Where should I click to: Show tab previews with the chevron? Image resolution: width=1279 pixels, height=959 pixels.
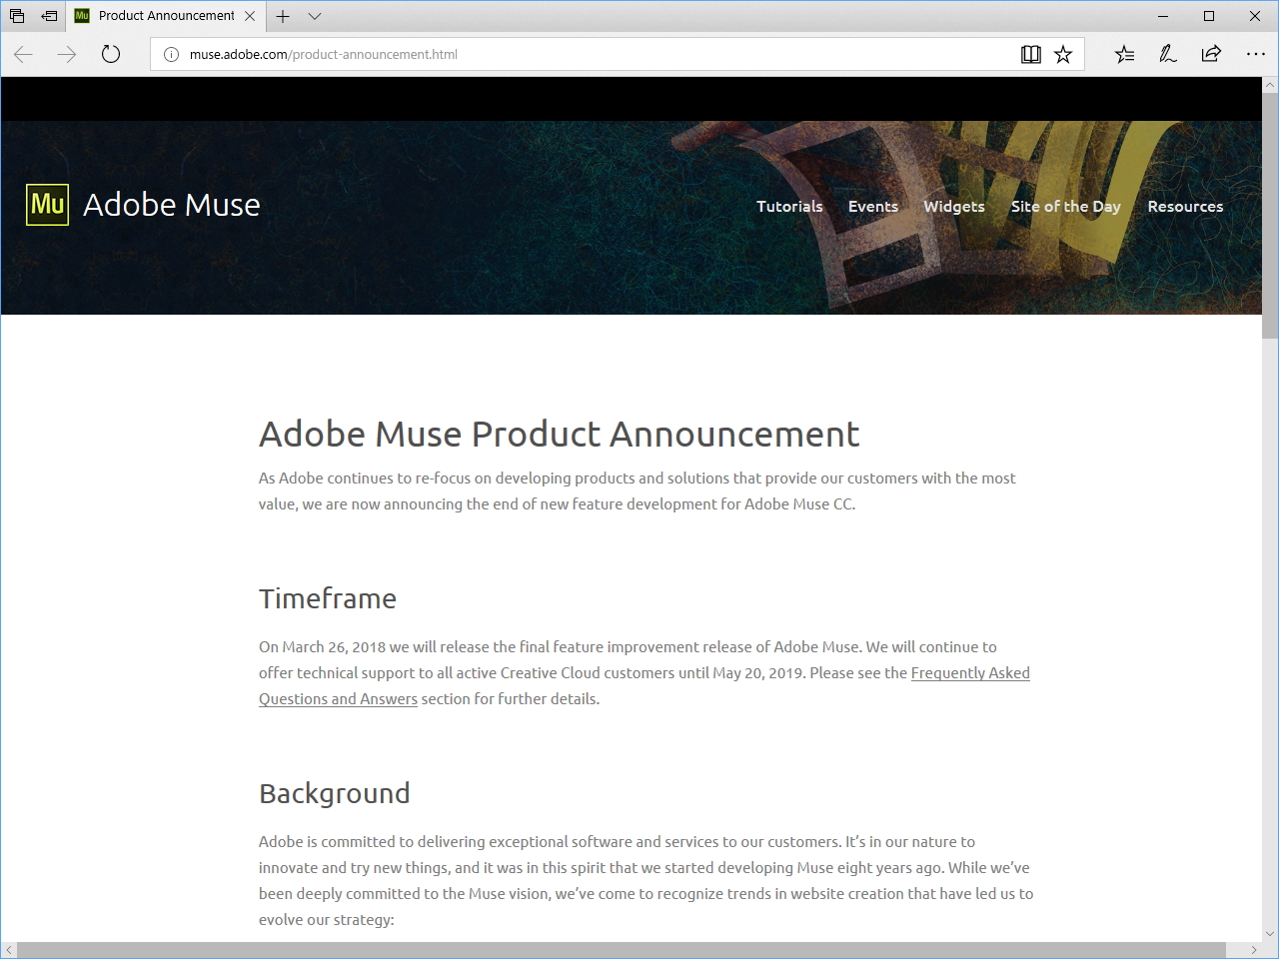coord(314,16)
